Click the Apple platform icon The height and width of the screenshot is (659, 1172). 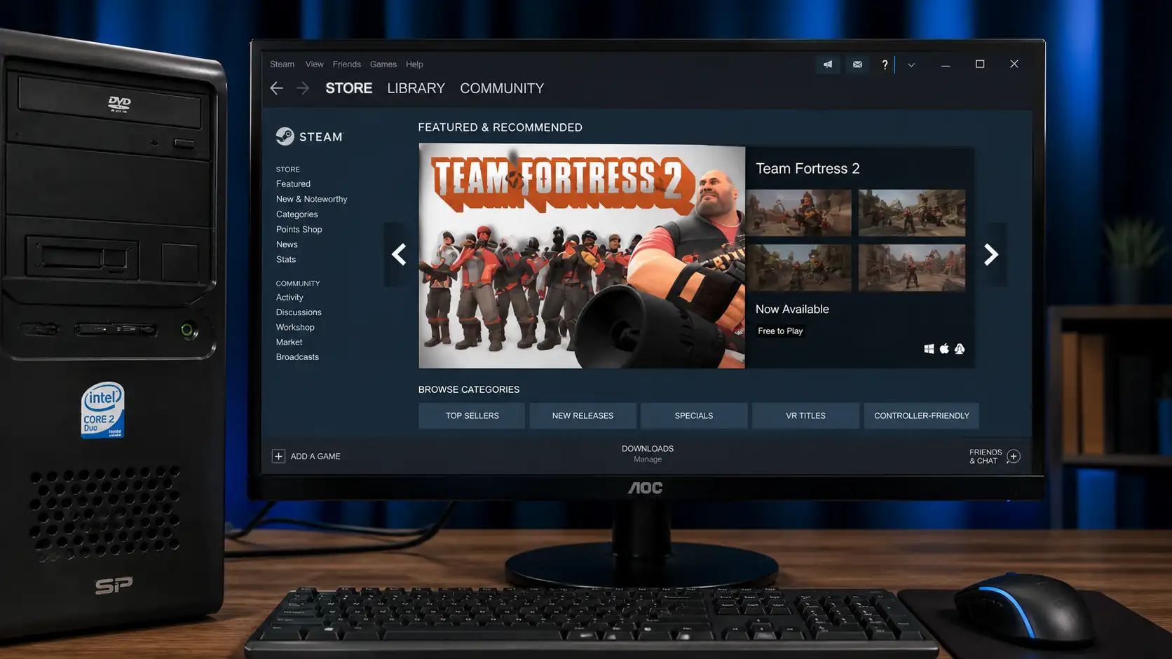coord(944,349)
